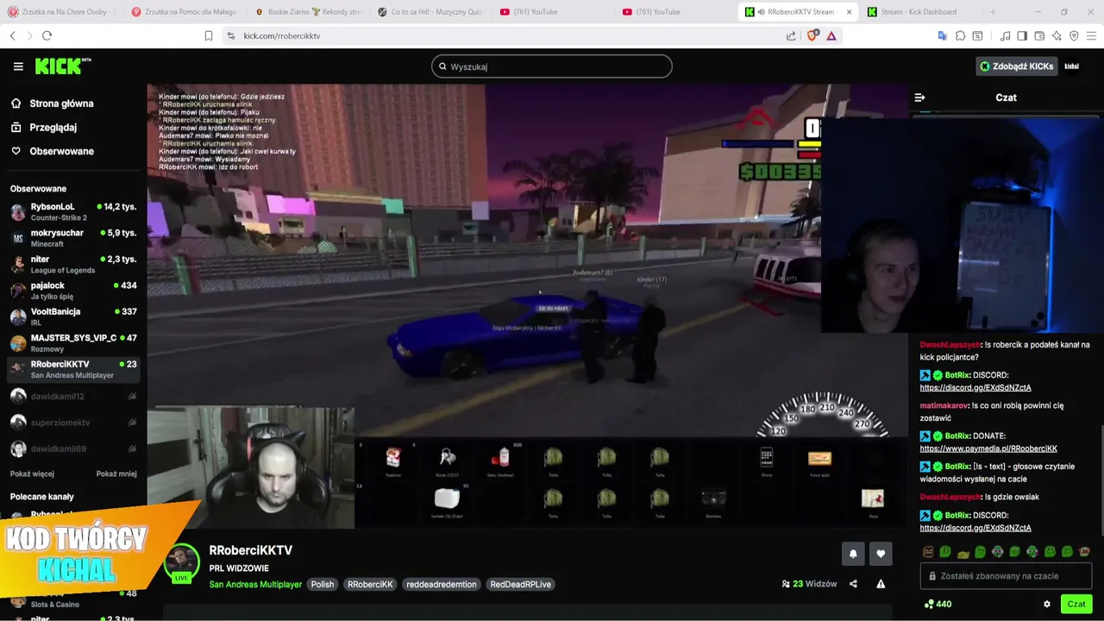This screenshot has height=621, width=1104.
Task: Open MAJSTER_SYS_VIP_C channel
Action: 73,342
